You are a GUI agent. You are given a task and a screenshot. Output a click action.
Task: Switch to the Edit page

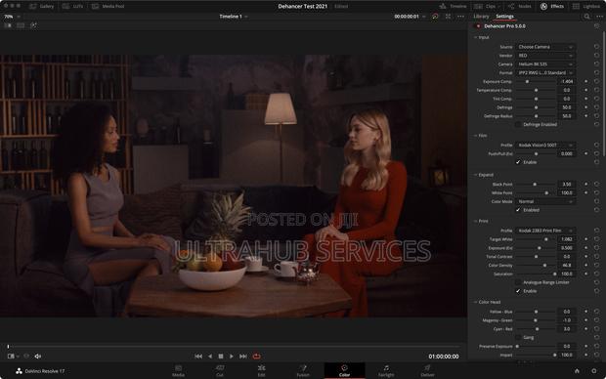(x=261, y=370)
